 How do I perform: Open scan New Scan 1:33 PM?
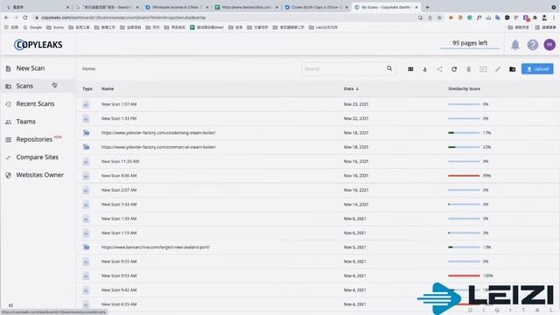point(119,119)
